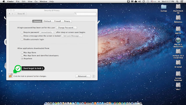This screenshot has height=105, width=186.
Task: Open the Window menu
Action: pos(43,1)
